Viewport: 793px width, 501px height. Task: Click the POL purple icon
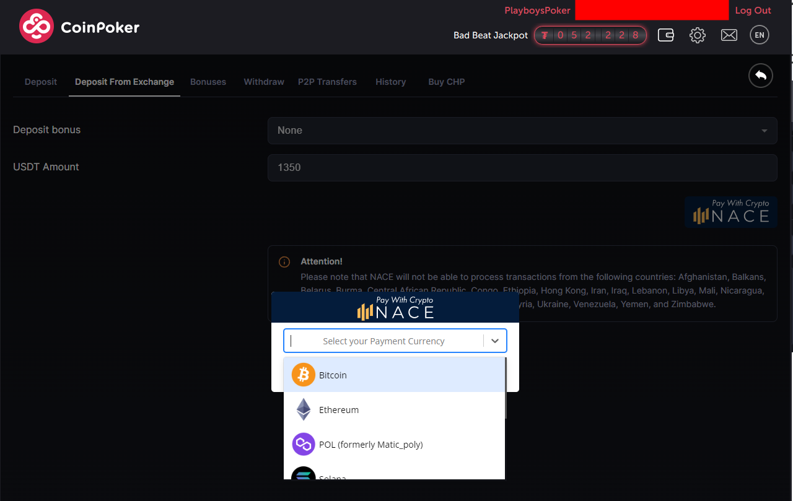coord(304,444)
